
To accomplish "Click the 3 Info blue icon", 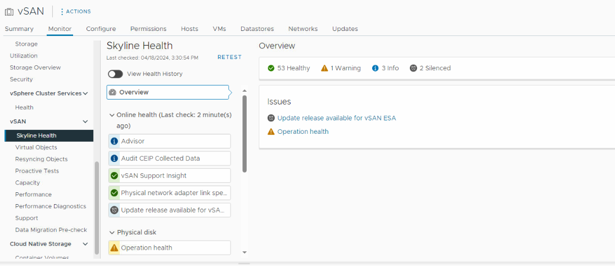I will [x=376, y=68].
